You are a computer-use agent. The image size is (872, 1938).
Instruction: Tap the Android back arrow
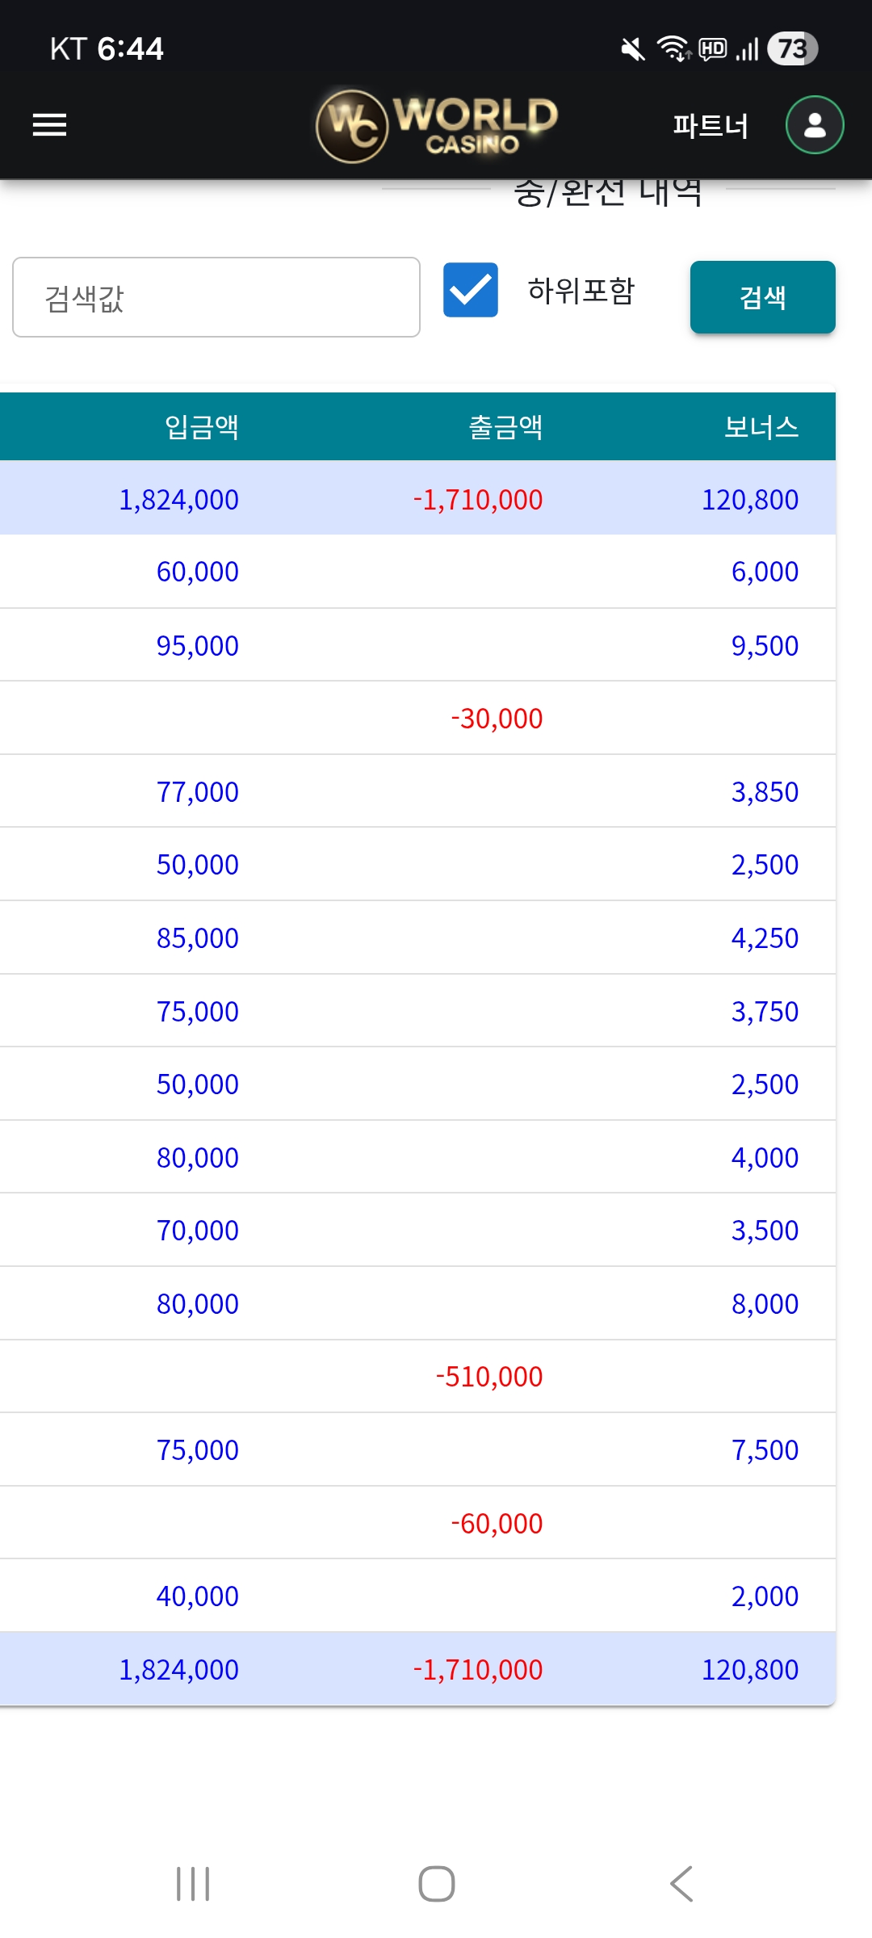point(681,1884)
